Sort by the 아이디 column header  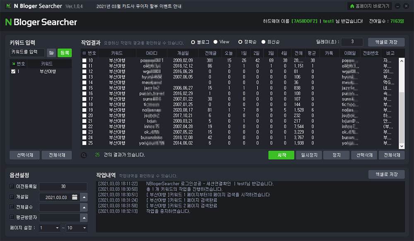pyautogui.click(x=152, y=53)
